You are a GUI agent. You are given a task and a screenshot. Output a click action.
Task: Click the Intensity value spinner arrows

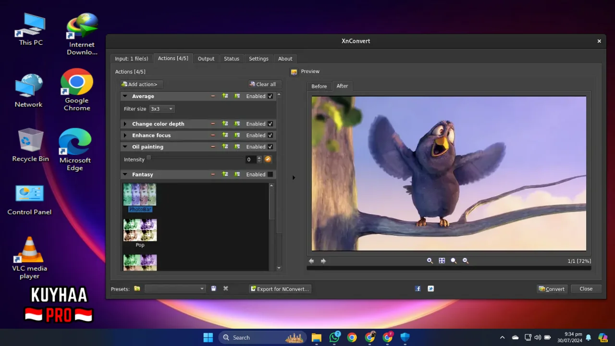[259, 159]
